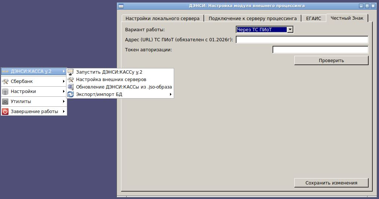The image size is (379, 199).
Task: Switch to the Подключение к серверу процессинга tab
Action: (x=252, y=18)
